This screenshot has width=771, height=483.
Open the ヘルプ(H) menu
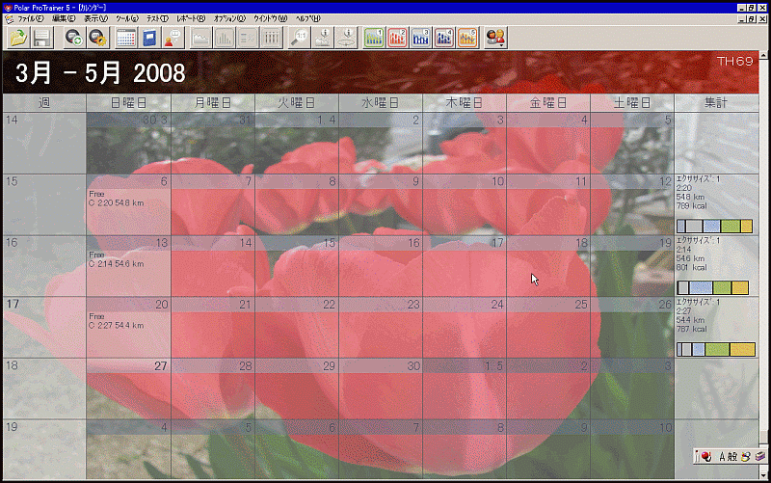pos(307,18)
